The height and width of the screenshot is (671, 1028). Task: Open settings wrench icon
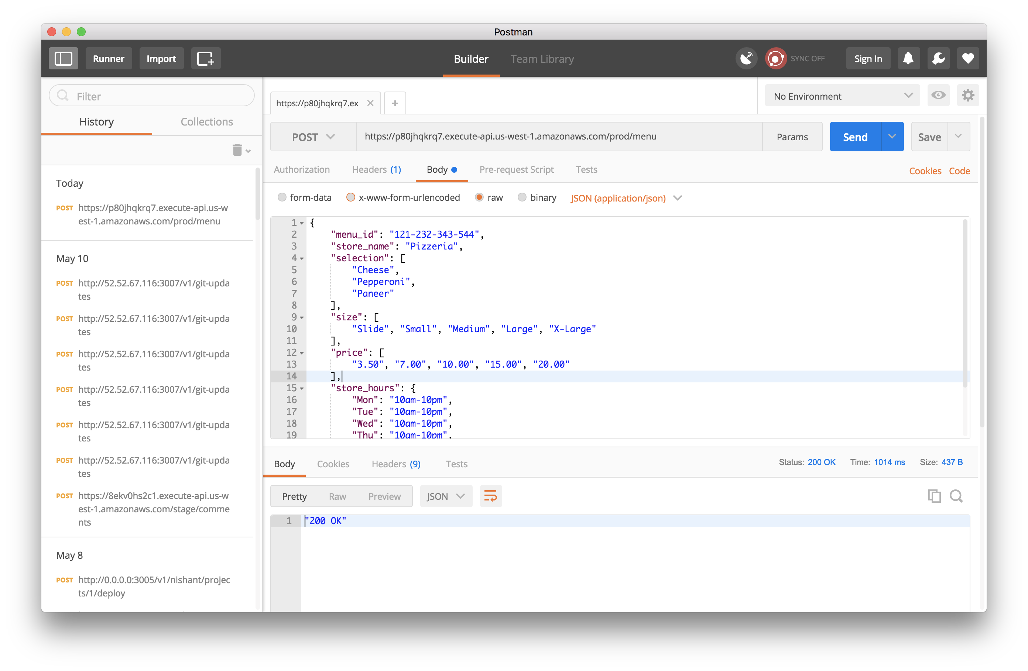click(938, 58)
